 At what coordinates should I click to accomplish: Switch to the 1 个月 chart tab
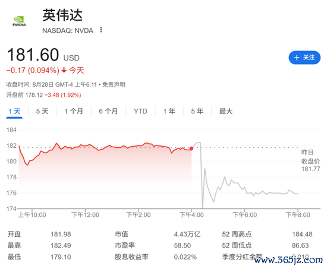click(x=74, y=111)
